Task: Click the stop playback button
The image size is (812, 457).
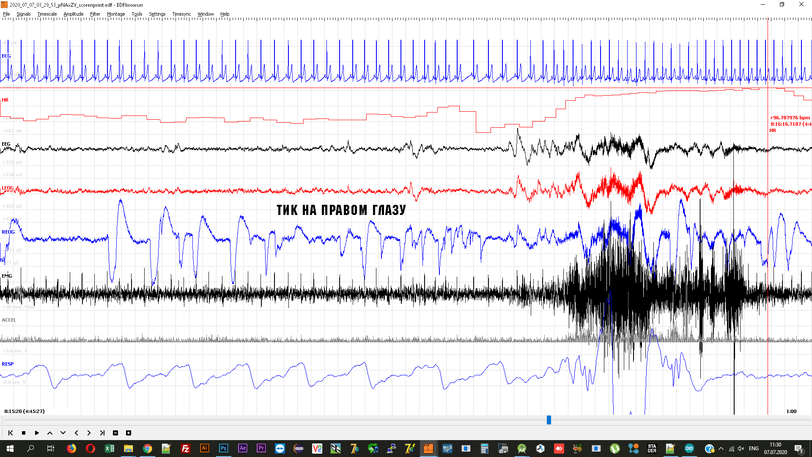Action: [x=24, y=433]
